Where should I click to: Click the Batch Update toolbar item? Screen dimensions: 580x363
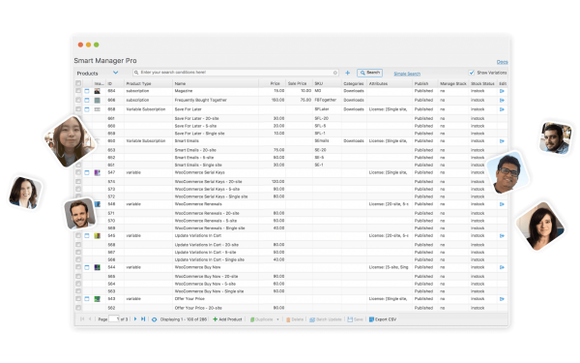click(x=326, y=319)
